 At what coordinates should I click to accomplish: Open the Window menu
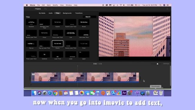[x=69, y=5]
